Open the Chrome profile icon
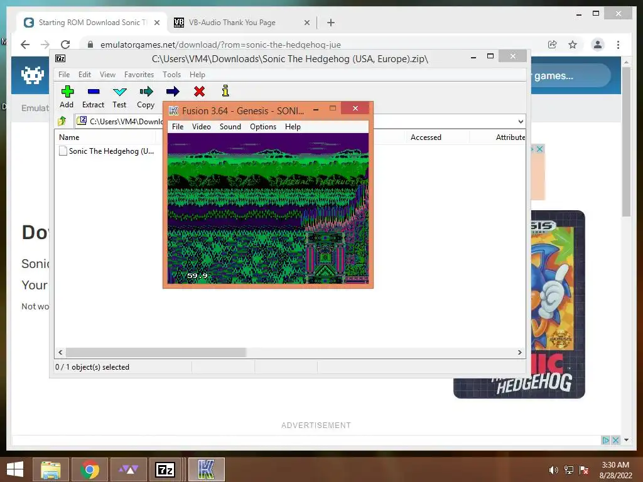643x482 pixels. tap(598, 45)
